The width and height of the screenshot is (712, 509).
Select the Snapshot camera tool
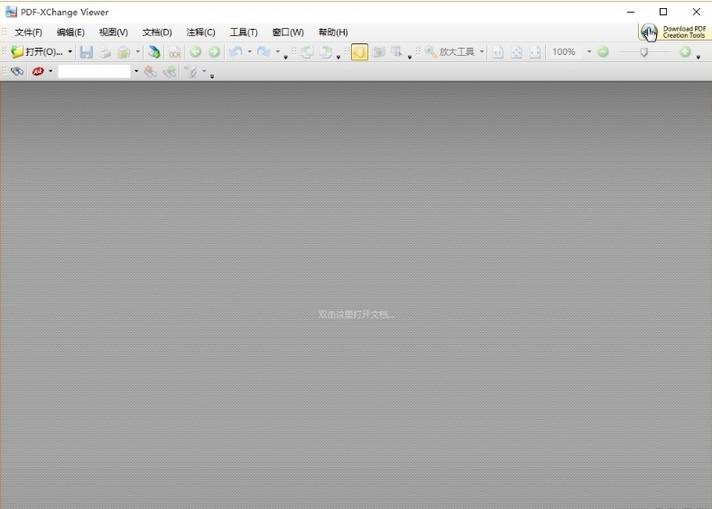pyautogui.click(x=378, y=52)
